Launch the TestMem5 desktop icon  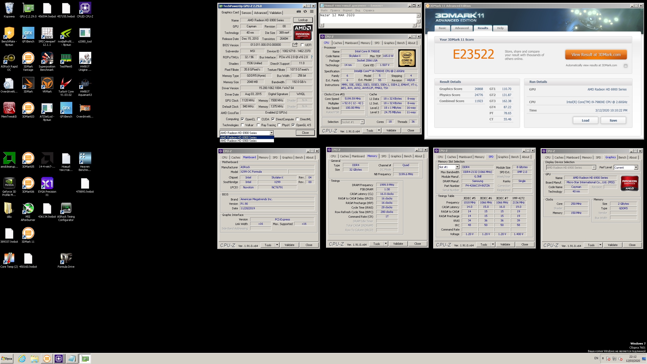pyautogui.click(x=66, y=60)
